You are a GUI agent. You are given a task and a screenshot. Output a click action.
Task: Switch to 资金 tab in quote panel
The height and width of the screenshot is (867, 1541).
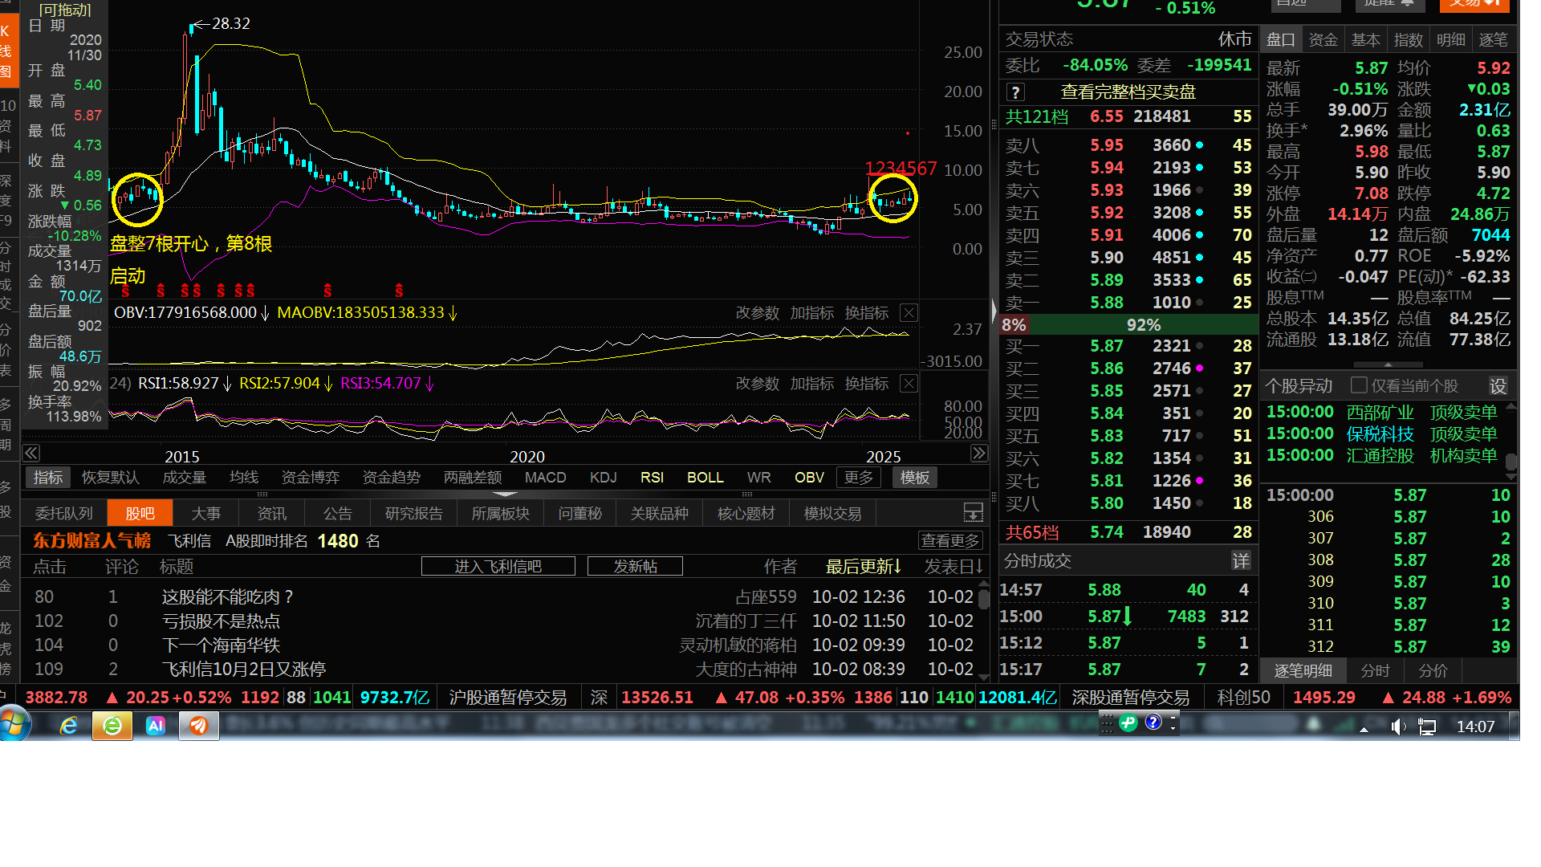pos(1323,39)
